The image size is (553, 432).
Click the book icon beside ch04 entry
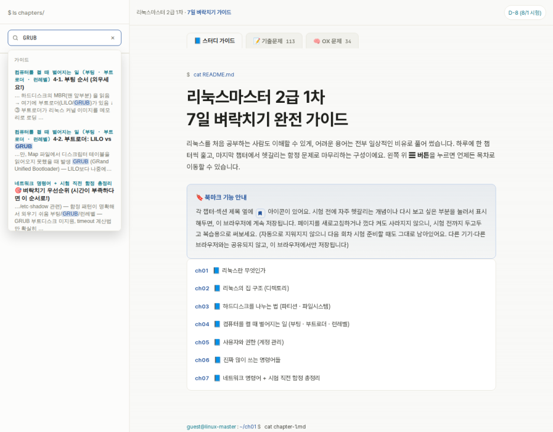[x=217, y=324]
